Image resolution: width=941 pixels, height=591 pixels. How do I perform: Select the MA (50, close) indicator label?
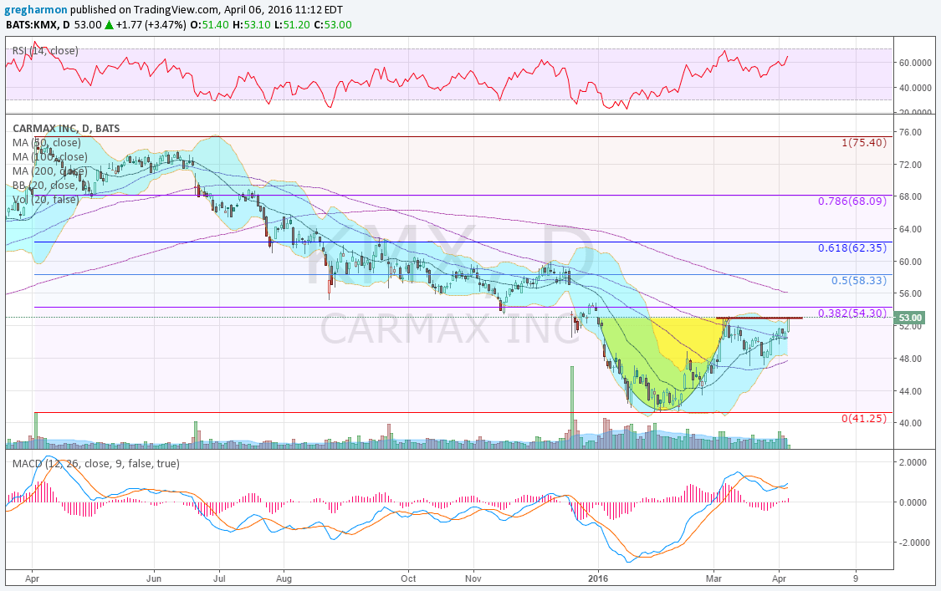point(47,143)
